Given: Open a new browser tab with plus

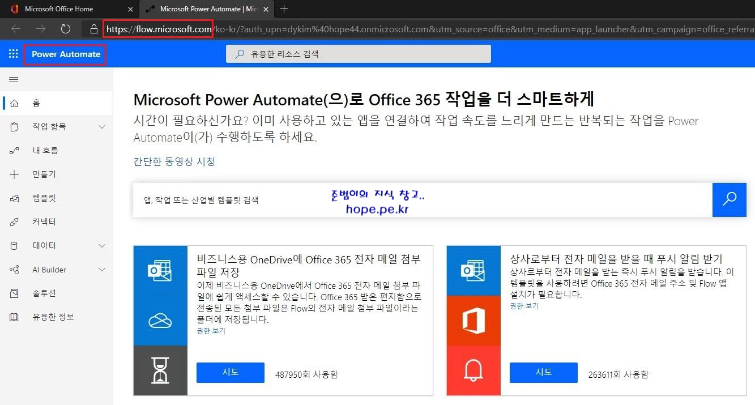Looking at the screenshot, I should tap(284, 9).
